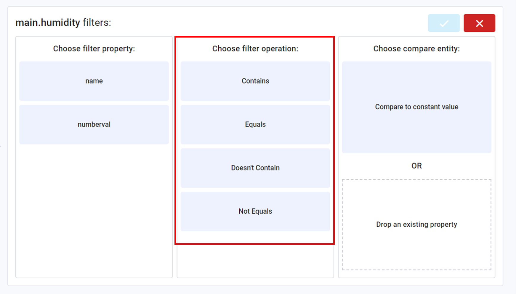The width and height of the screenshot is (516, 294).
Task: Select the Equals filter operation
Action: (255, 124)
